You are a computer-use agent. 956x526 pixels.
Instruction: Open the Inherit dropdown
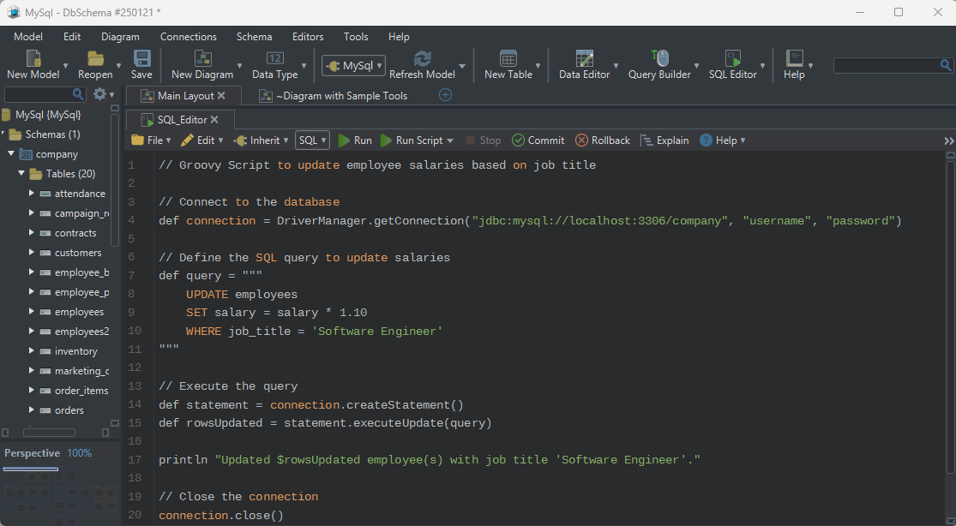pos(261,140)
